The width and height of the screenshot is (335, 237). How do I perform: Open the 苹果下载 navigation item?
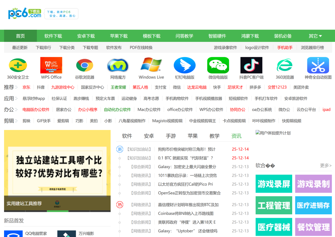[x=119, y=36]
